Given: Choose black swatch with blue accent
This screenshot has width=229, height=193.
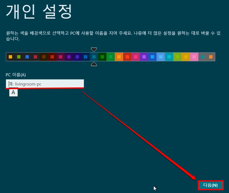Looking at the screenshot, I should click(27, 57).
